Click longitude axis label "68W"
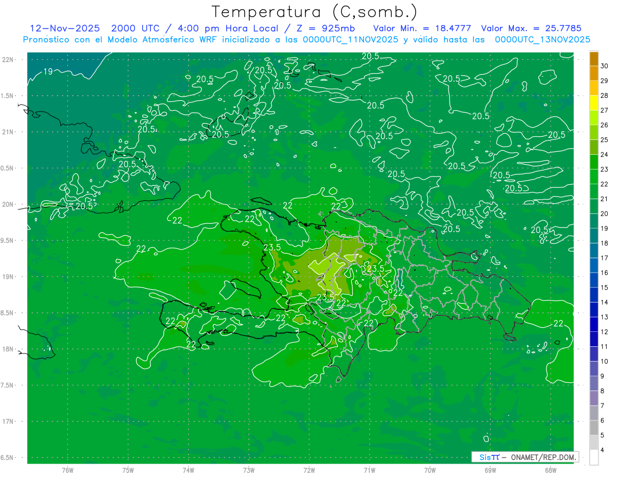 [x=551, y=470]
